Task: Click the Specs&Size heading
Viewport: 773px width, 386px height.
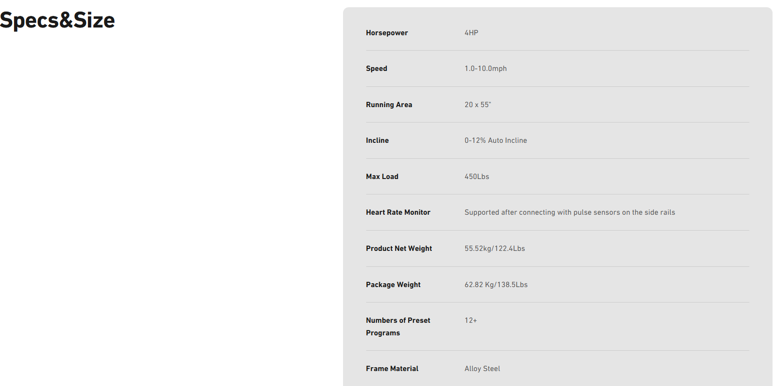Action: pos(57,20)
